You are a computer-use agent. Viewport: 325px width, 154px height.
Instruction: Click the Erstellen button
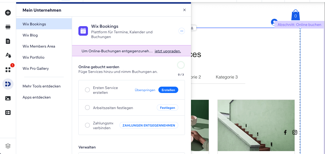[x=168, y=90]
